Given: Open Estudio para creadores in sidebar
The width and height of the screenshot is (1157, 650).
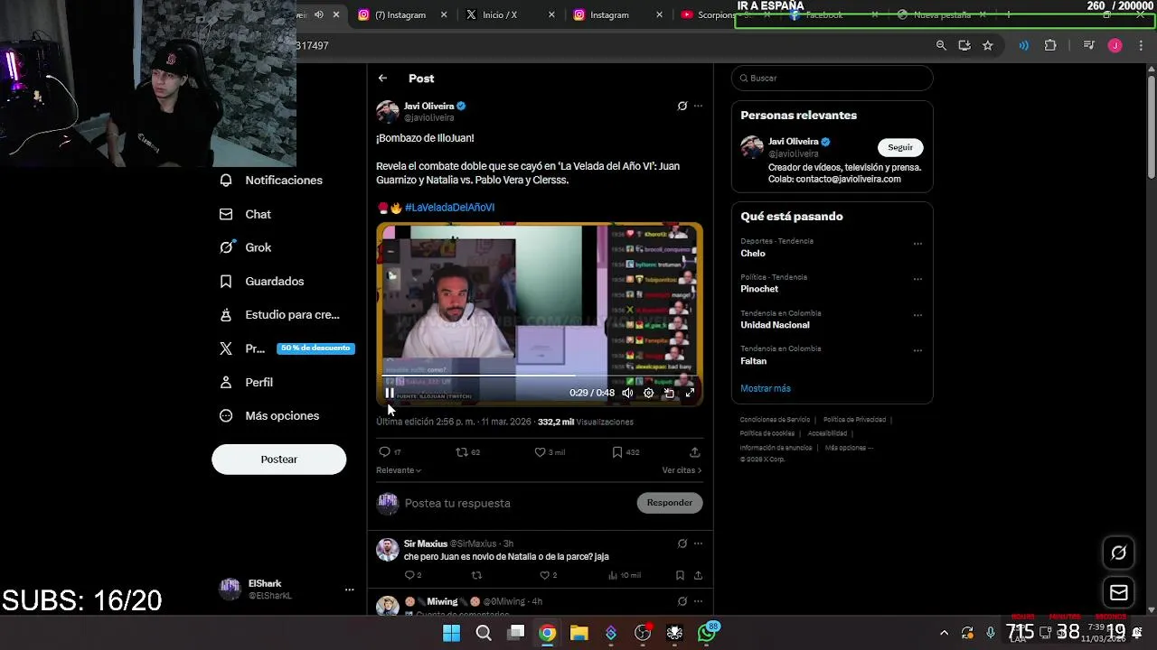Looking at the screenshot, I should 279,315.
